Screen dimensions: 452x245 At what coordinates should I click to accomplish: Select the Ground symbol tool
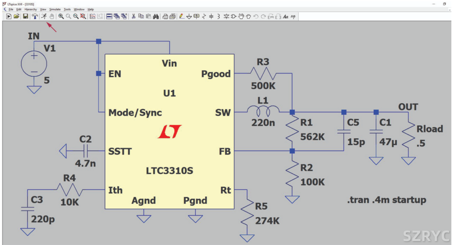(189, 16)
